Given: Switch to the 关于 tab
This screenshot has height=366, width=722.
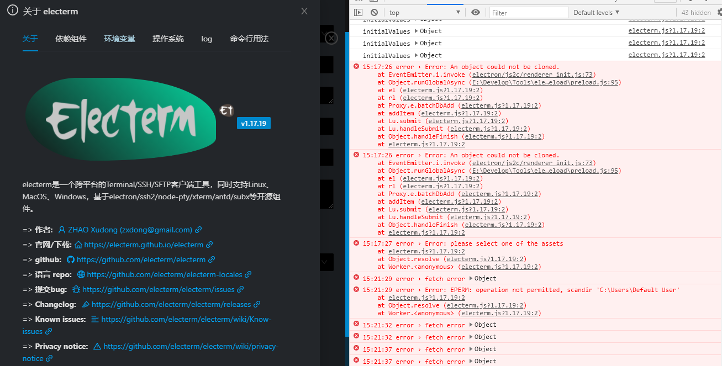Looking at the screenshot, I should pyautogui.click(x=30, y=39).
